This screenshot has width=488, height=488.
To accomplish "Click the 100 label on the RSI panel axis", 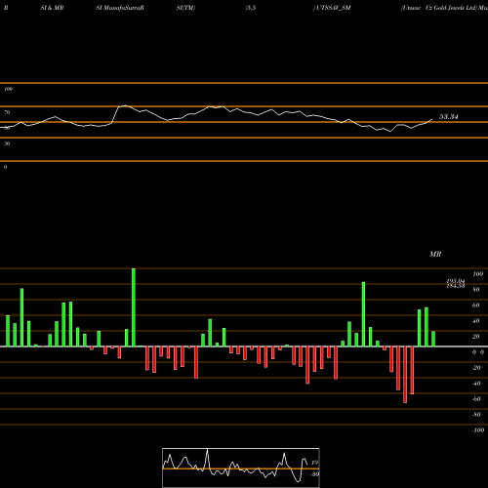I will [8, 89].
